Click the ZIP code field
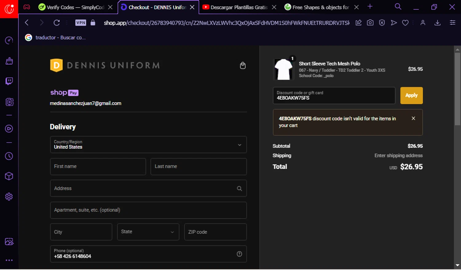This screenshot has height=270, width=461. click(215, 232)
